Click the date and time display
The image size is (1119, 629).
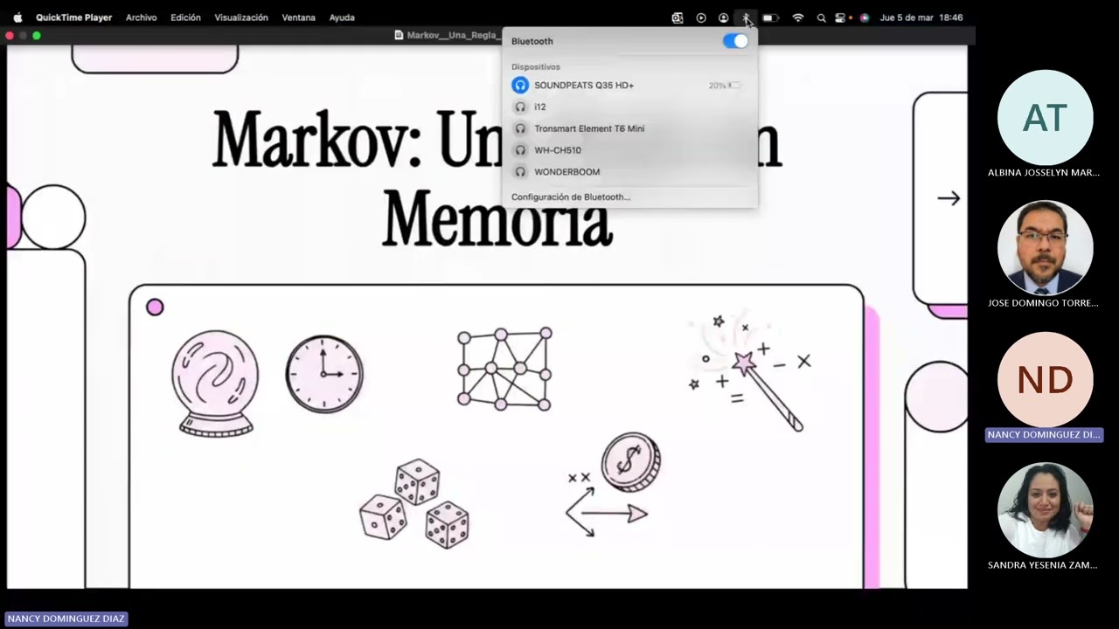tap(921, 17)
